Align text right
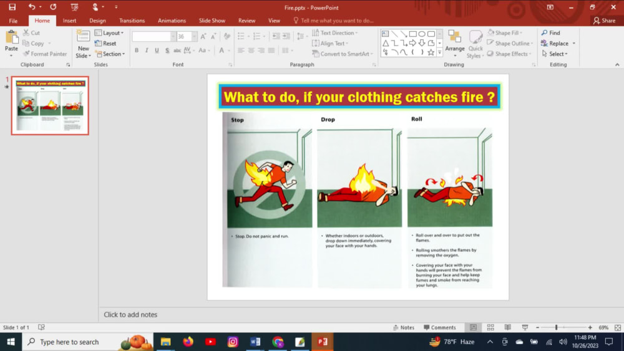The image size is (624, 351). click(261, 50)
